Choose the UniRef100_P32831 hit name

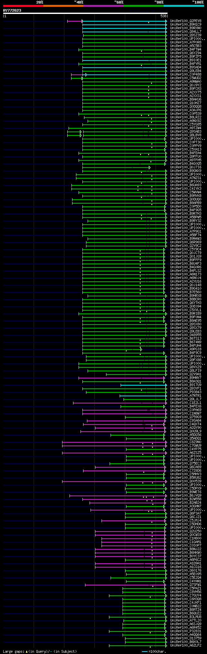(186, 631)
